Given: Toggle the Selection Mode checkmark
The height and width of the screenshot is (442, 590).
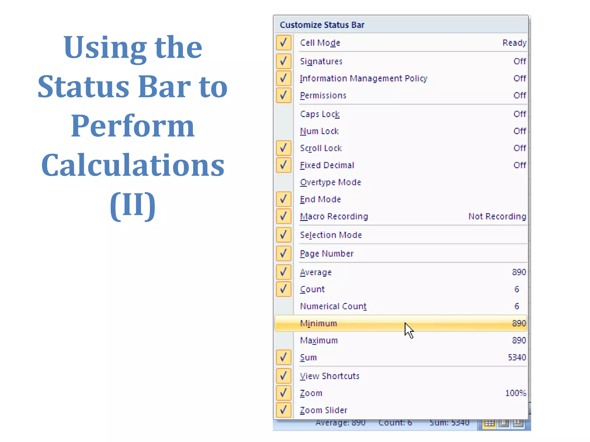Looking at the screenshot, I should point(283,235).
